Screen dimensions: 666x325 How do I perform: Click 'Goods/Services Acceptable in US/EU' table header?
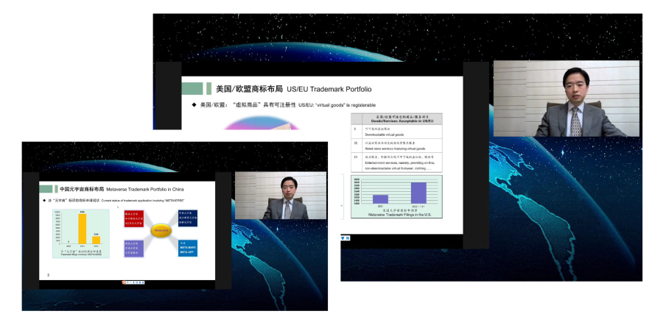[402, 121]
